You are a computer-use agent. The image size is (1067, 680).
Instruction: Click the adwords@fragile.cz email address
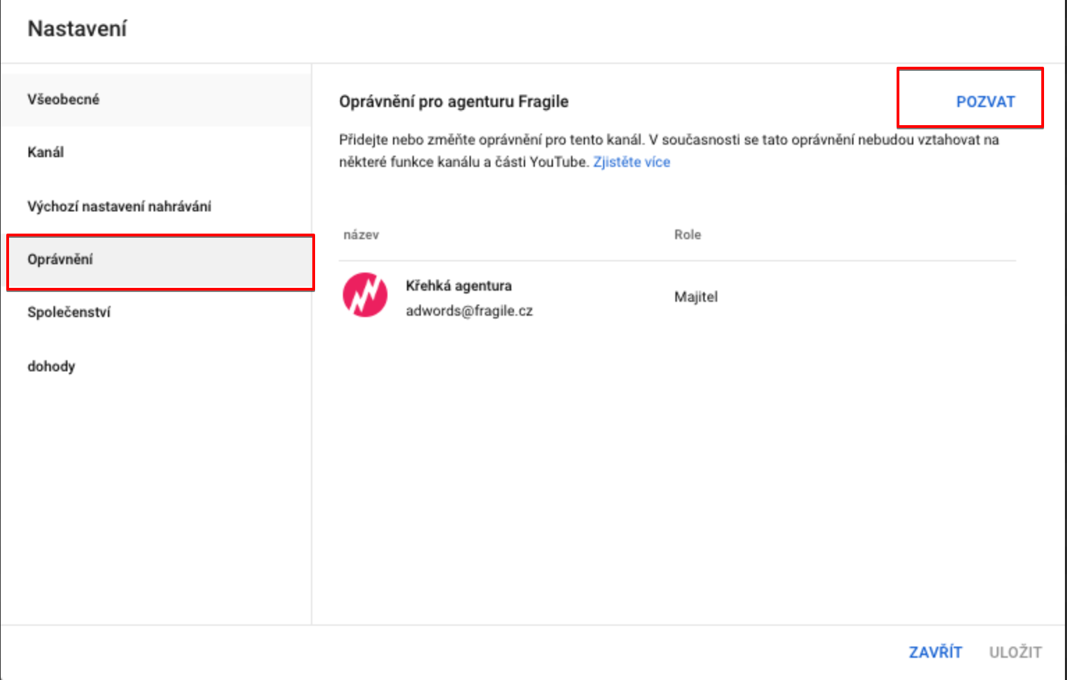(x=469, y=311)
